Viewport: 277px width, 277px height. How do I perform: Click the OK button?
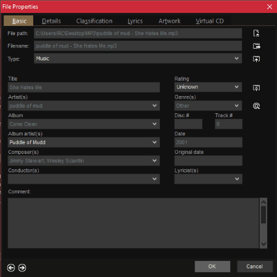(212, 267)
